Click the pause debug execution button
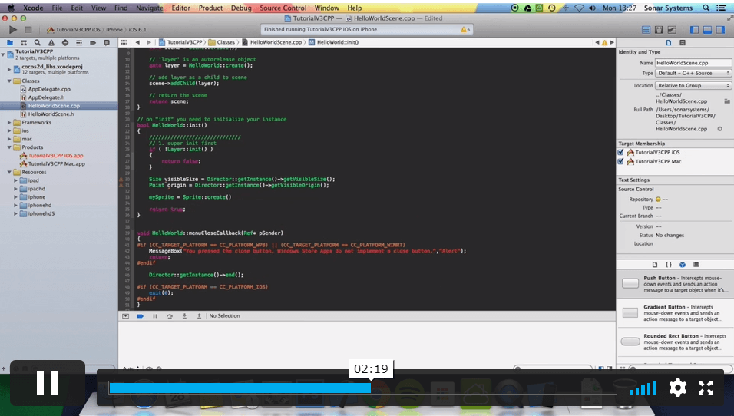Image resolution: width=734 pixels, height=416 pixels. pos(155,316)
